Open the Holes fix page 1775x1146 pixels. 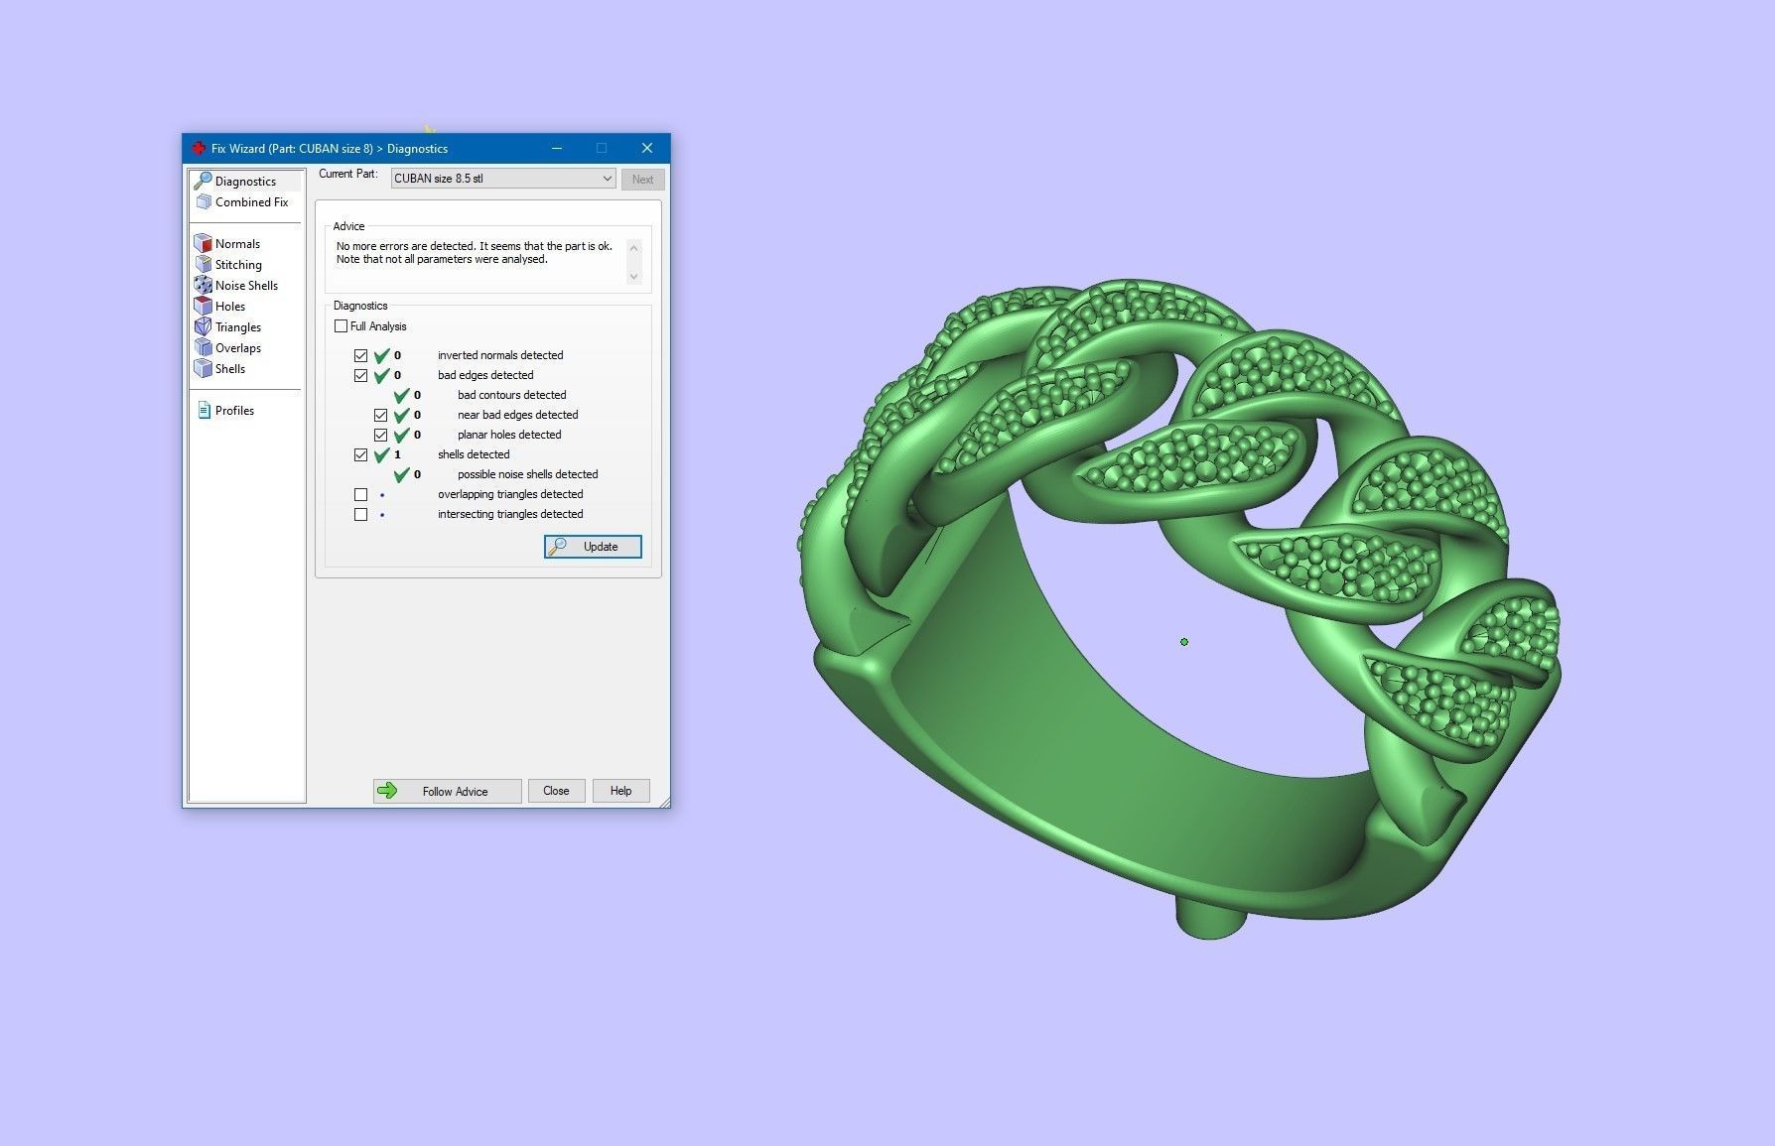[230, 307]
